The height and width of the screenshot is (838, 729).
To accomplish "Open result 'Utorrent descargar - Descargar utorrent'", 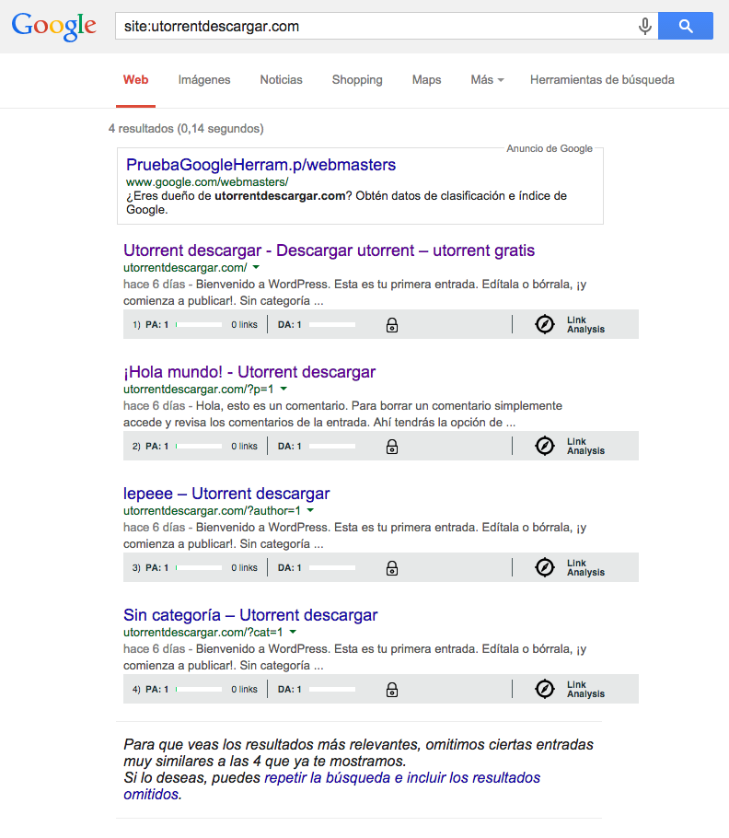I will point(329,250).
